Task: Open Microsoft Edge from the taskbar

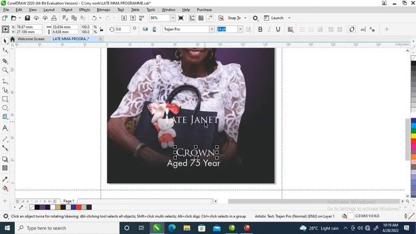Action: click(x=172, y=228)
